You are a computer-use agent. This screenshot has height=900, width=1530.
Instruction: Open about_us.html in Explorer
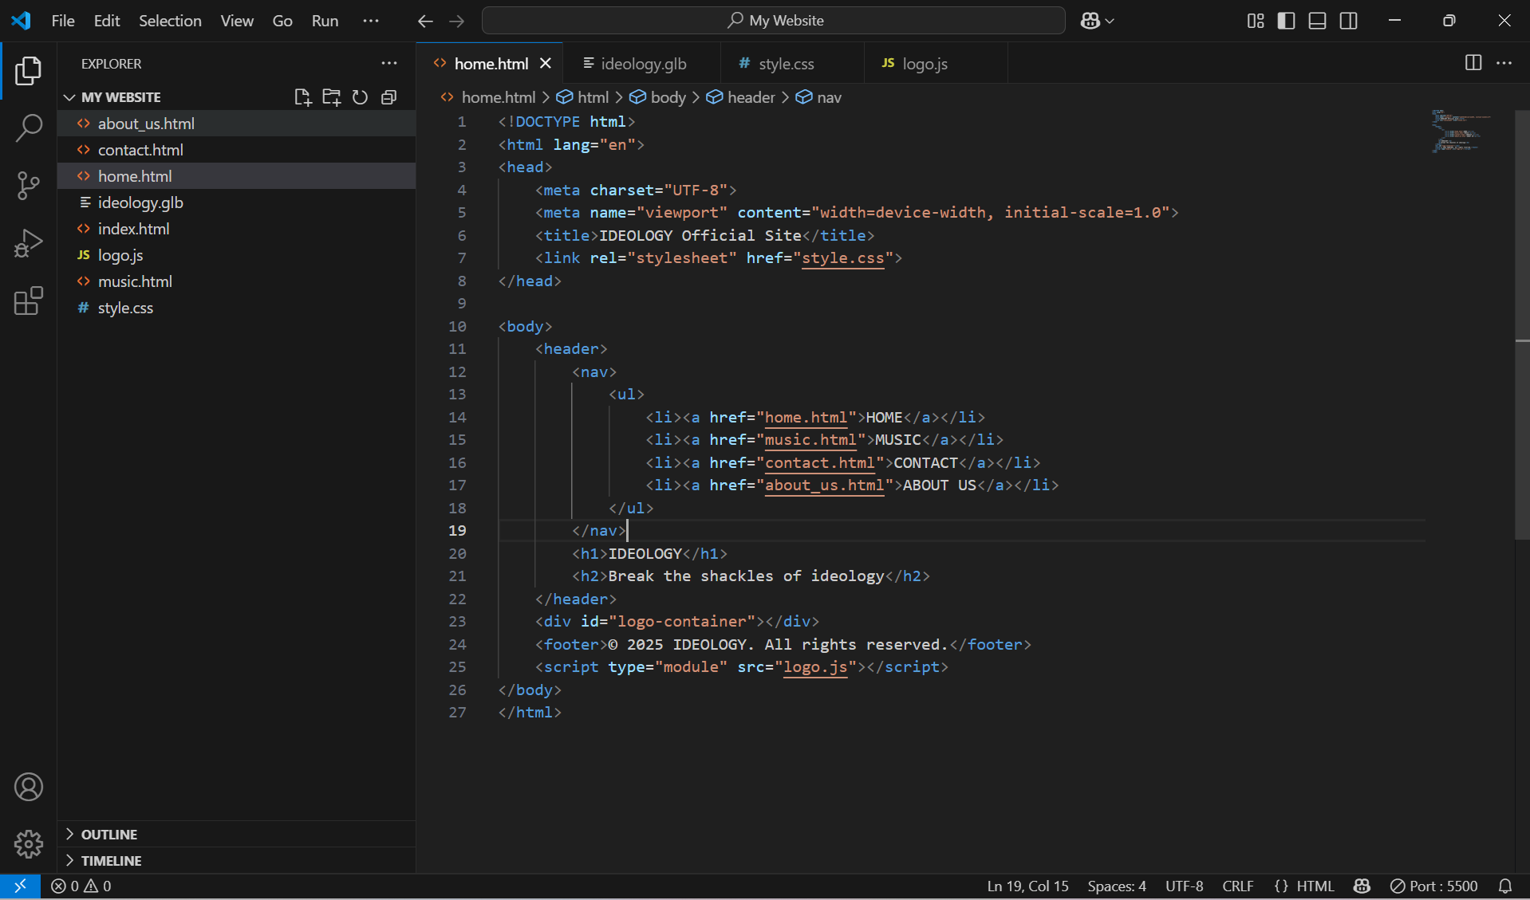(236, 124)
